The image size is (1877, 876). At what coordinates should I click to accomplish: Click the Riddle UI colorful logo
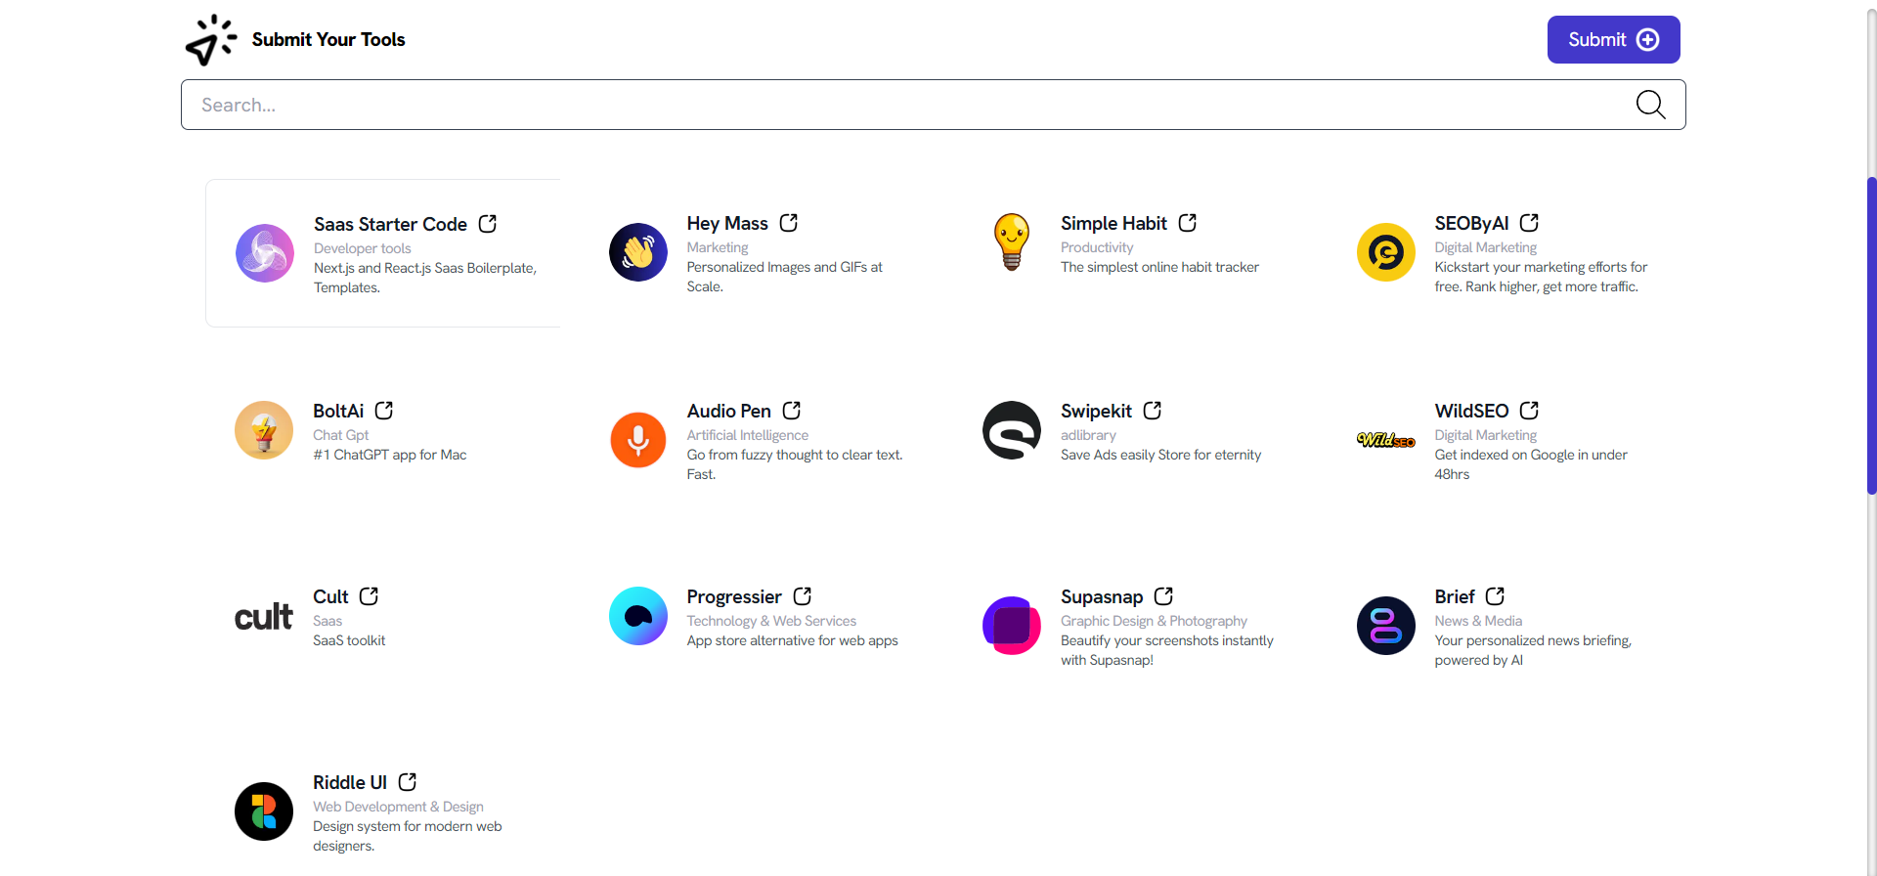264,811
